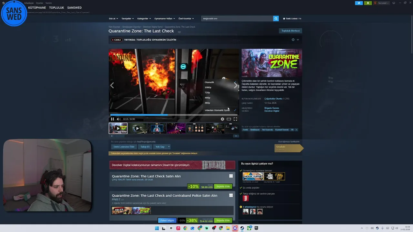Open Oyunlar menu

(x=39, y=3)
